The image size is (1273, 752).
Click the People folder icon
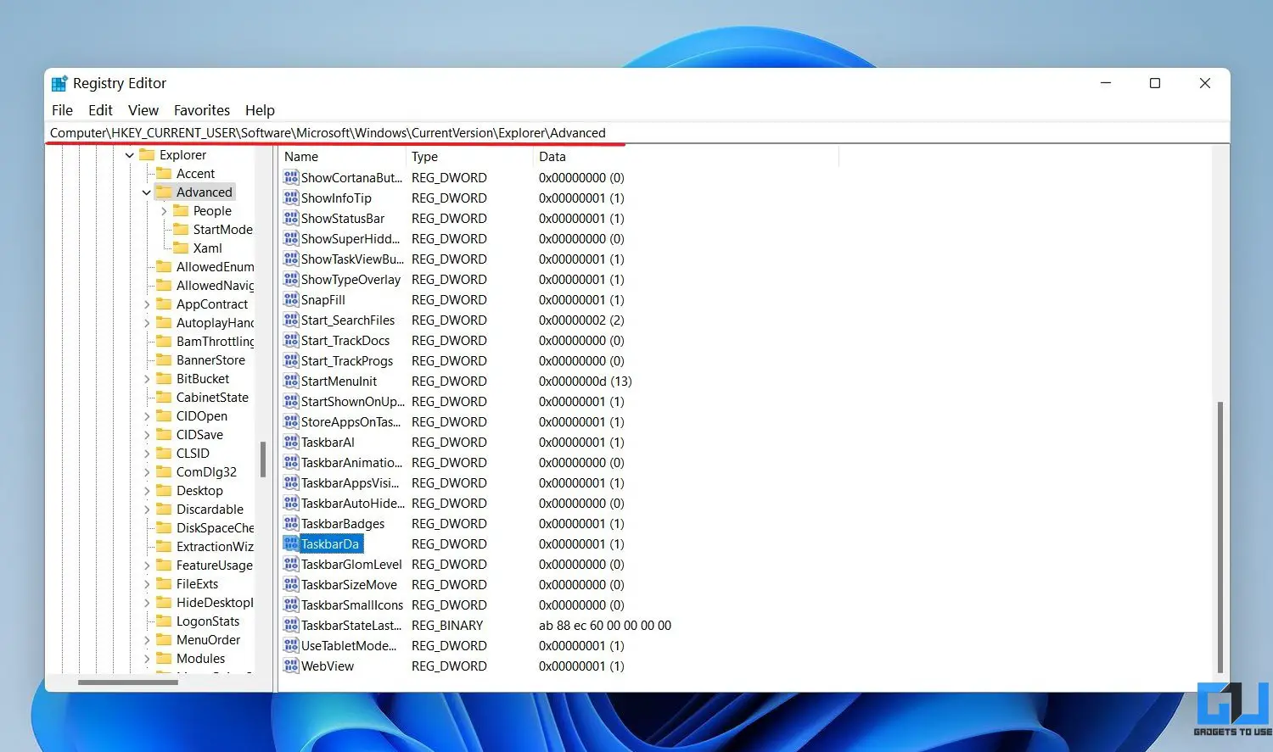pos(181,210)
